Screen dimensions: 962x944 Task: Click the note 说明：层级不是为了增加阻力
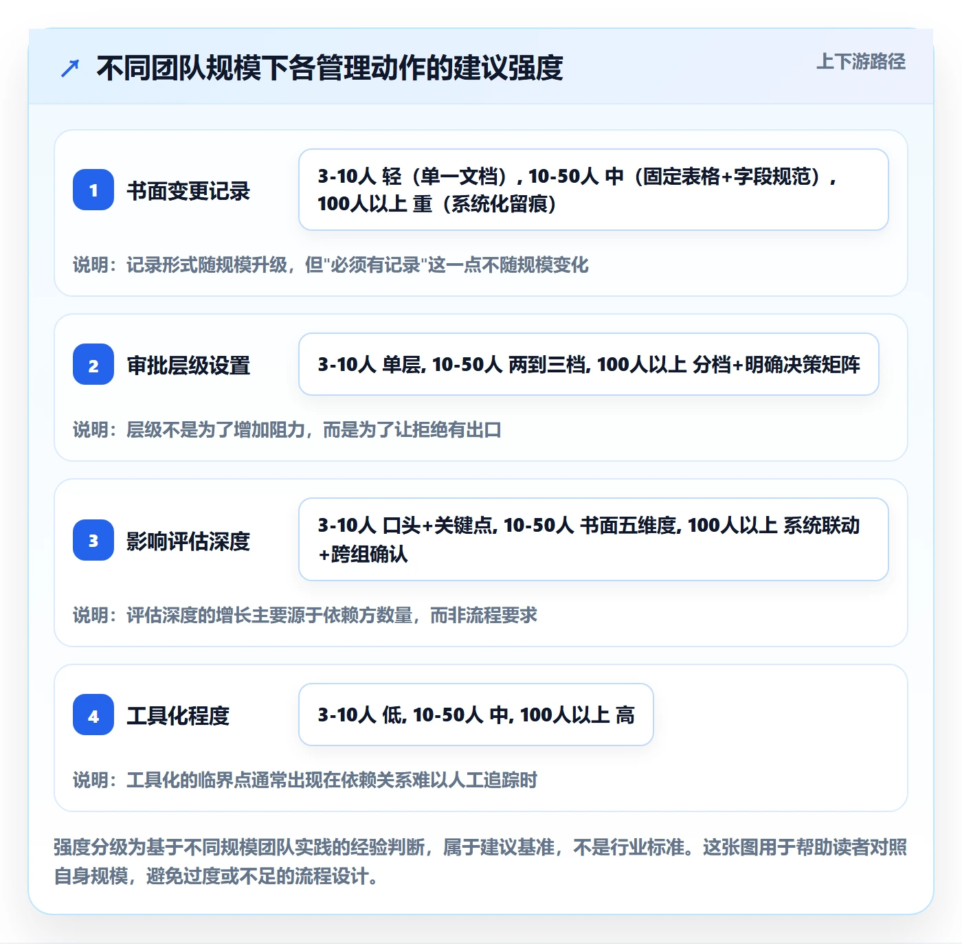pos(287,430)
